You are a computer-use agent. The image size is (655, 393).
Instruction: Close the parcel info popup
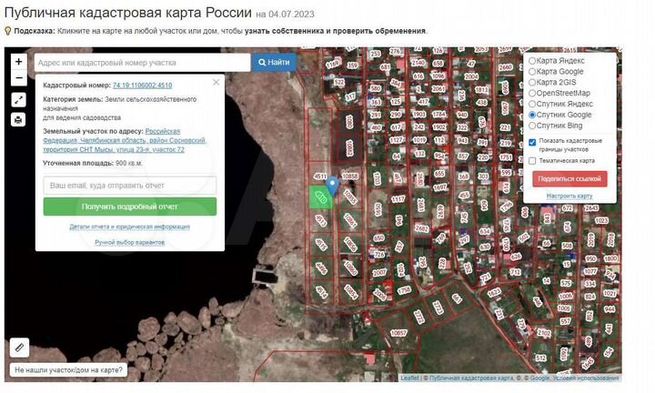(x=216, y=82)
